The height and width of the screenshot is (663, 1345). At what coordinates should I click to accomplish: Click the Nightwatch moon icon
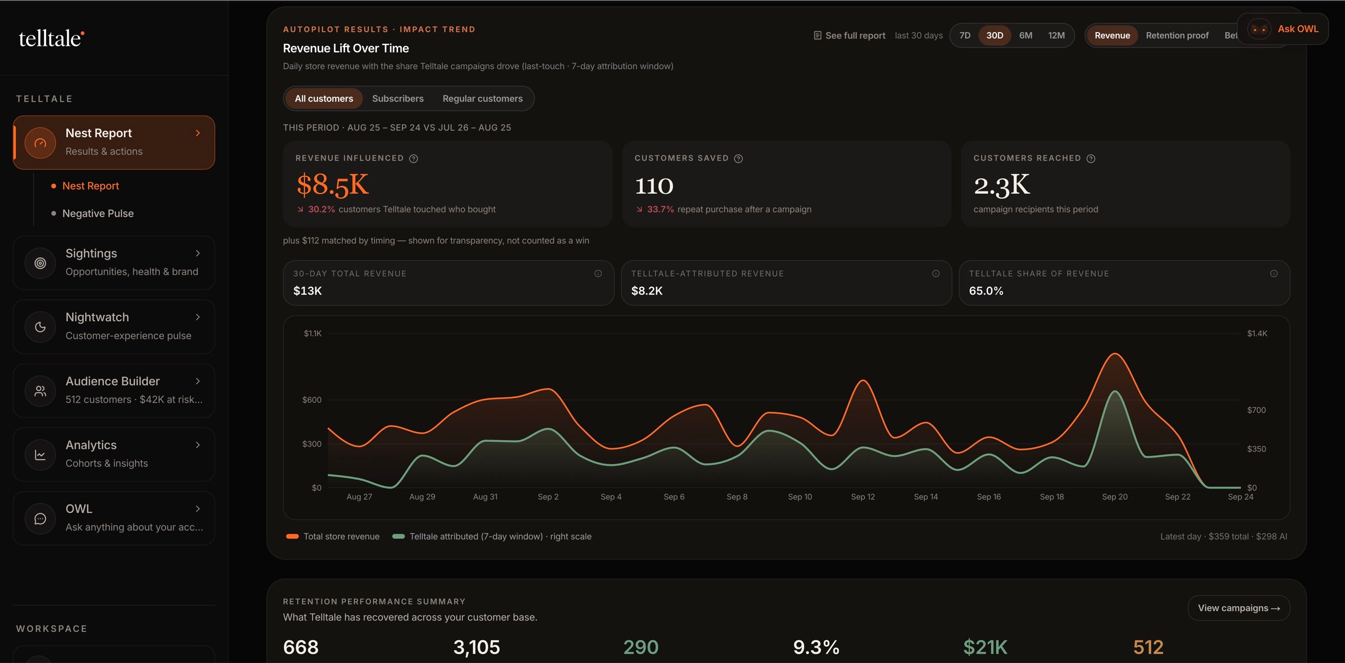click(40, 327)
